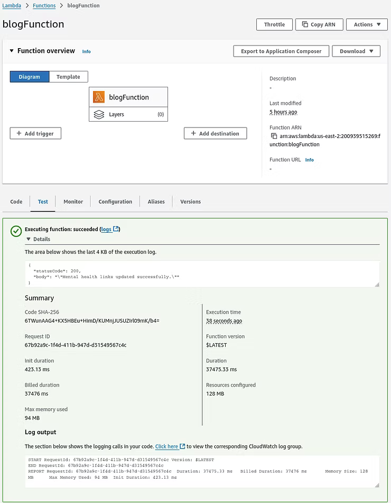Click Export to Application Composer

pyautogui.click(x=281, y=51)
